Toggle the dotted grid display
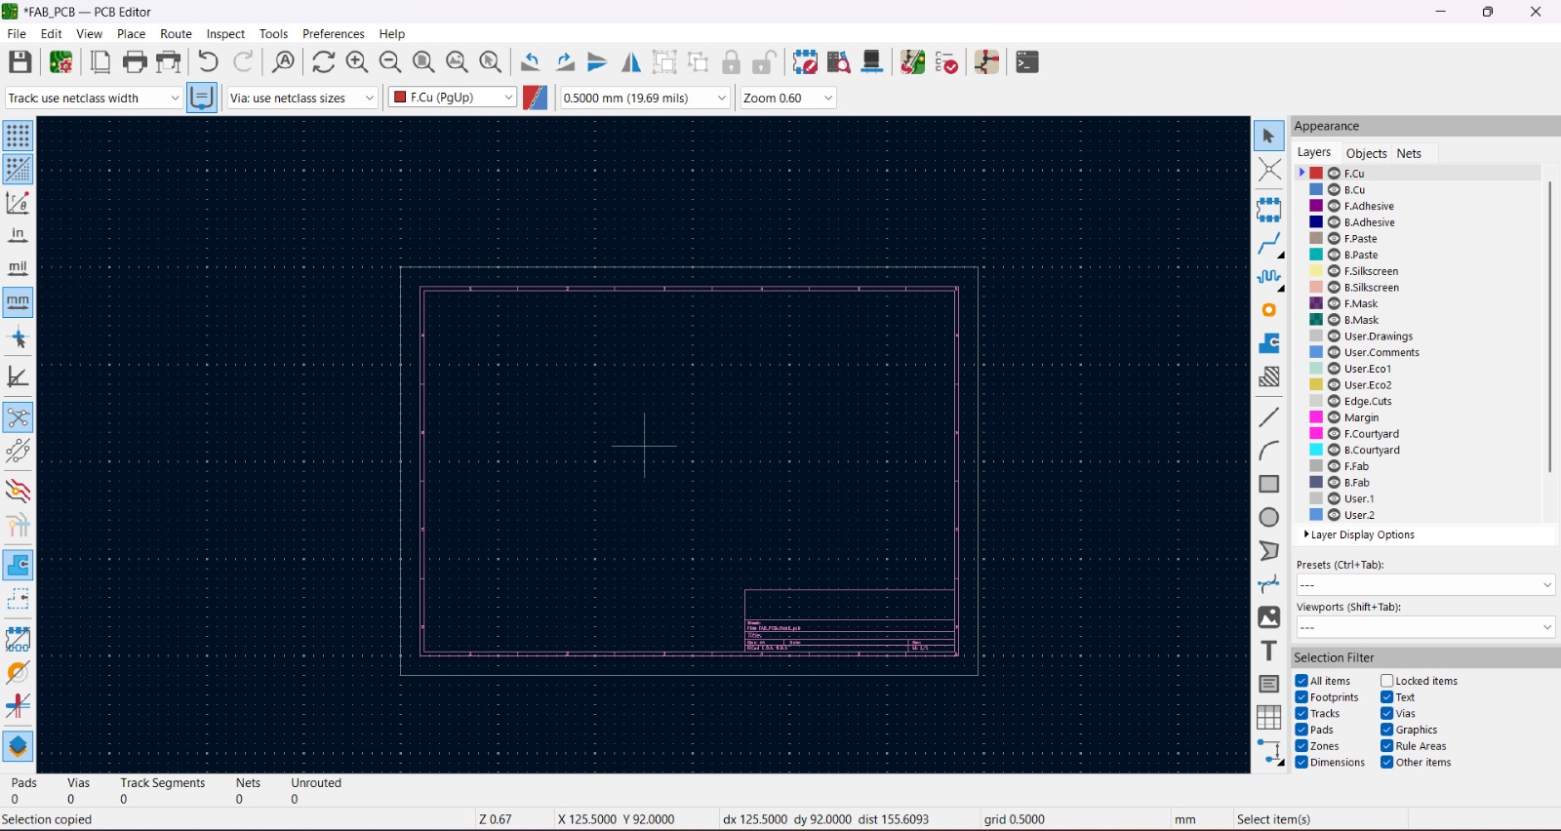 [18, 136]
